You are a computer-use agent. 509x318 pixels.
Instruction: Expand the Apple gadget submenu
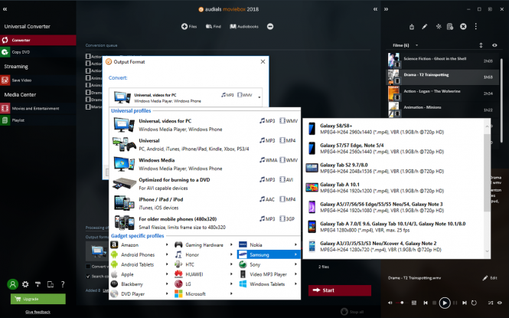click(139, 274)
